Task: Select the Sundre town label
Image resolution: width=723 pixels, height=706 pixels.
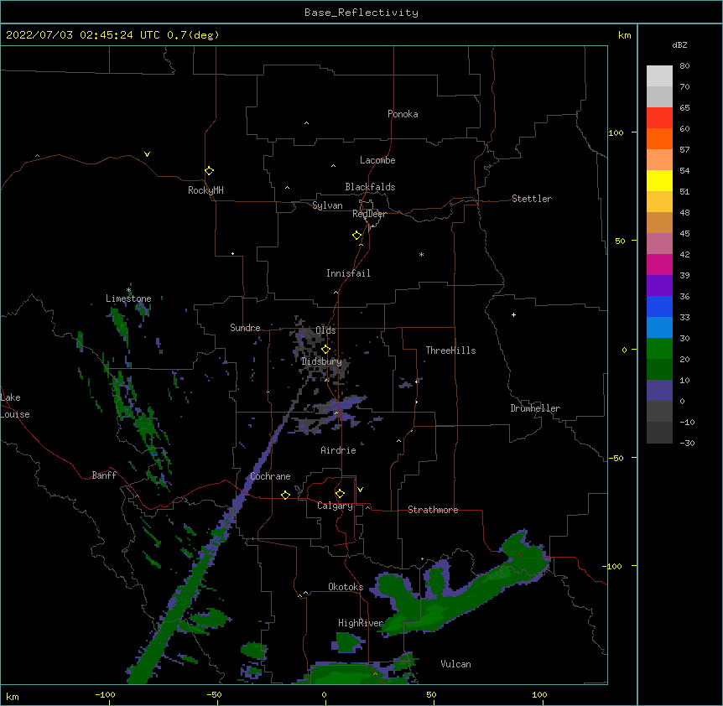Action: pyautogui.click(x=245, y=328)
